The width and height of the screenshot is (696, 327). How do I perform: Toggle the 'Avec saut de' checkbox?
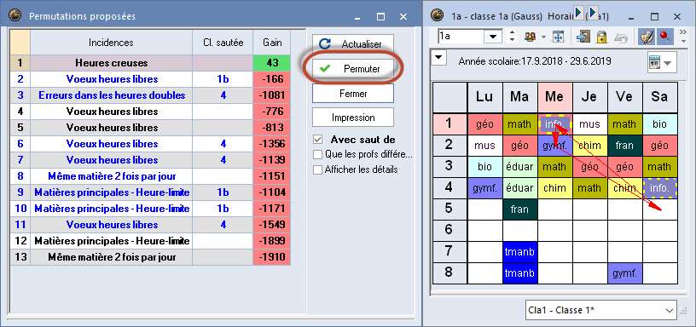[317, 140]
